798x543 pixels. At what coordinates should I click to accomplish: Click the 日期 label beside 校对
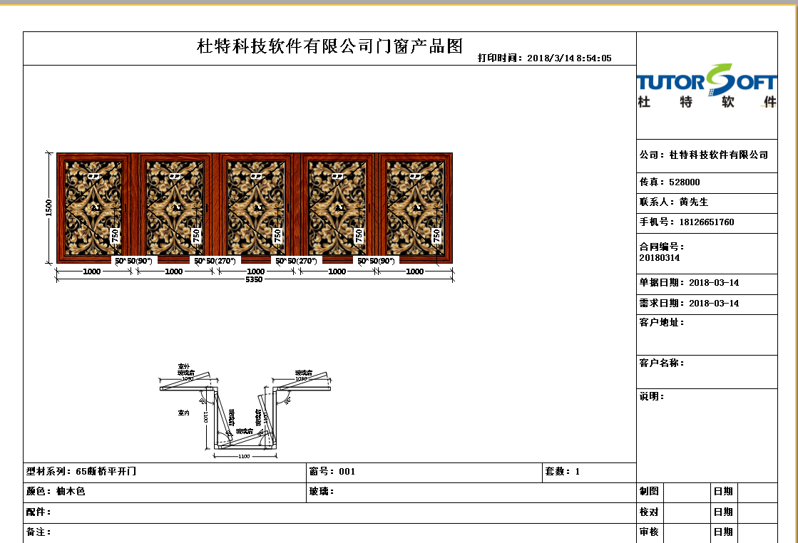click(723, 512)
